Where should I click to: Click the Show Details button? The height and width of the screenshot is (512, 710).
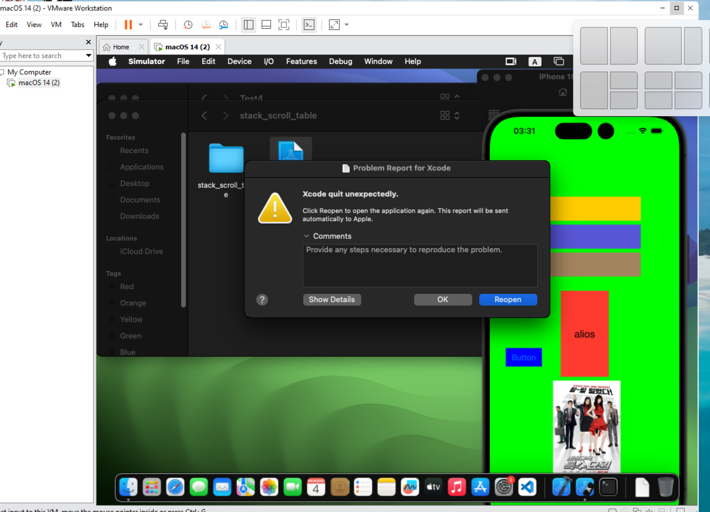332,300
